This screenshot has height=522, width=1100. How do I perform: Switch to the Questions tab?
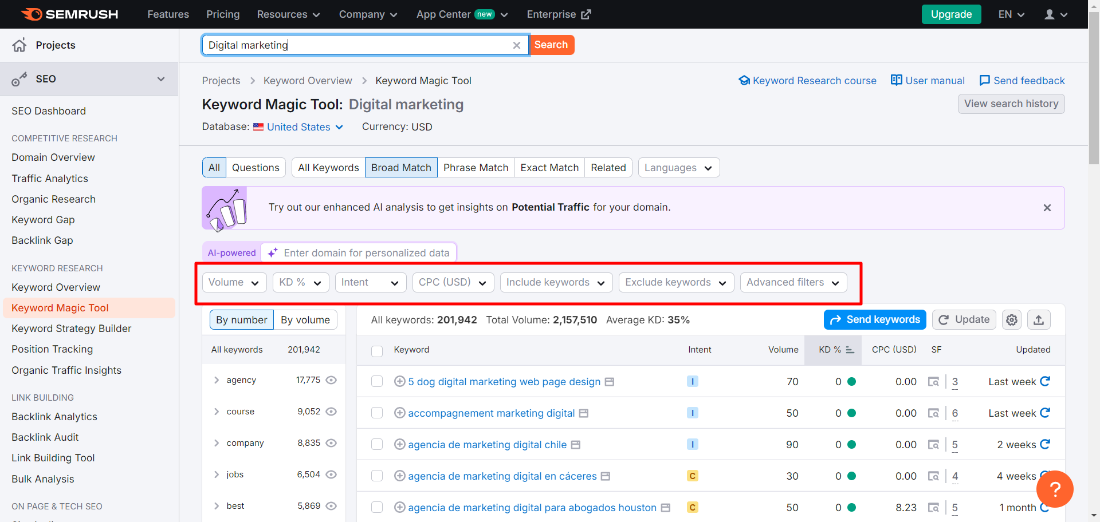(x=256, y=168)
